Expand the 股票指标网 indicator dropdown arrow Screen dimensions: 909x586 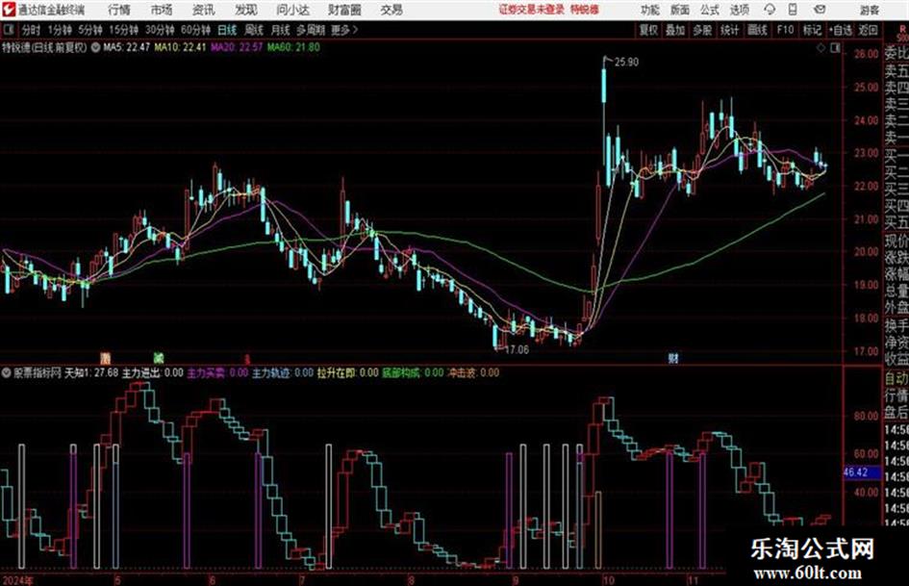coord(7,372)
